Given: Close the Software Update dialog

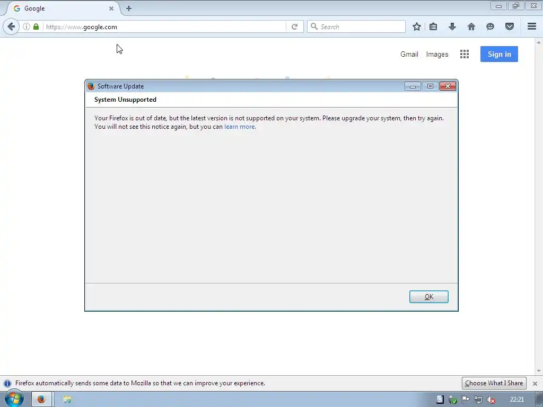Looking at the screenshot, I should [448, 86].
